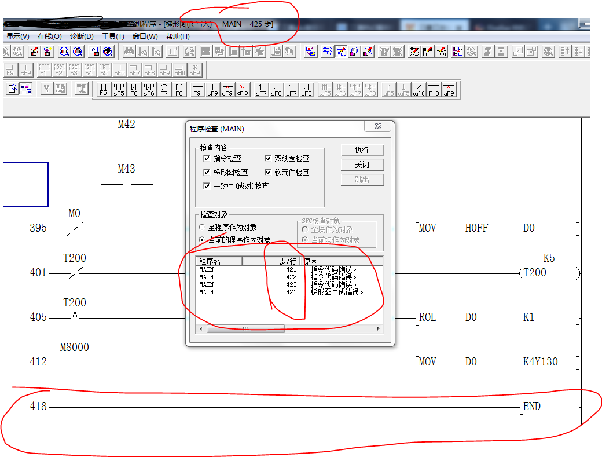Click the binoculars find device icon
Viewport: 602px width, 457px height.
129,52
